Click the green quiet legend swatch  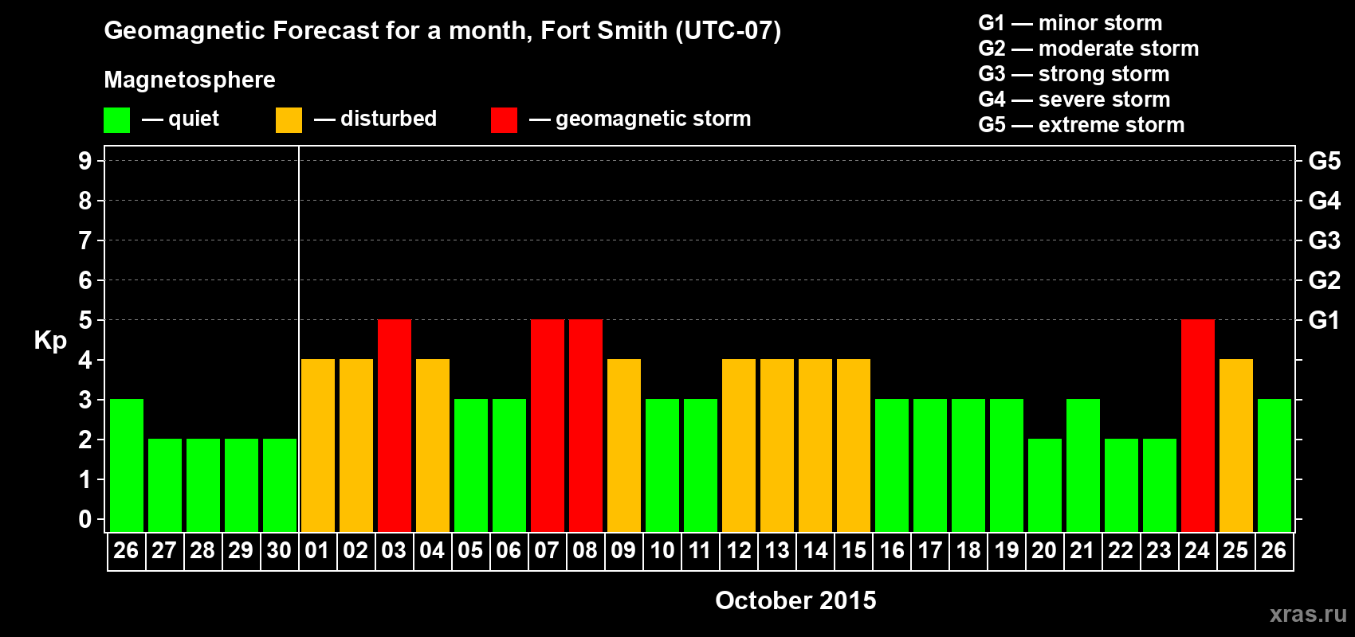pyautogui.click(x=116, y=120)
